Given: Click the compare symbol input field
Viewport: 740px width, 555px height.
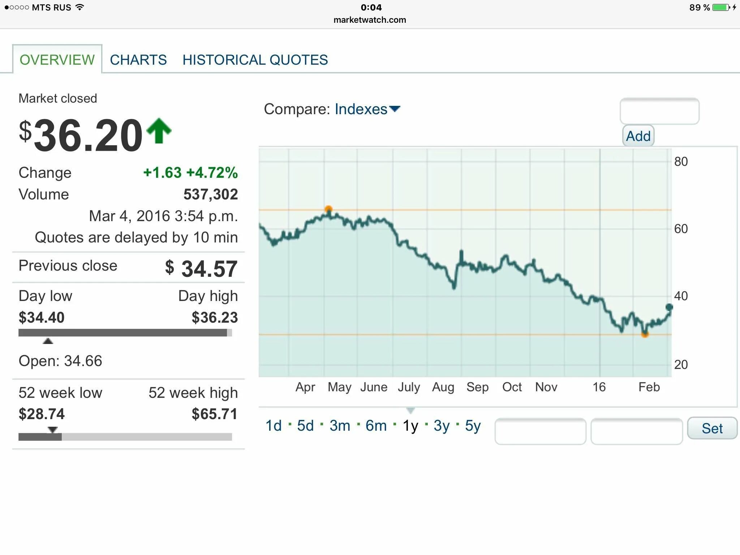Looking at the screenshot, I should 659,111.
